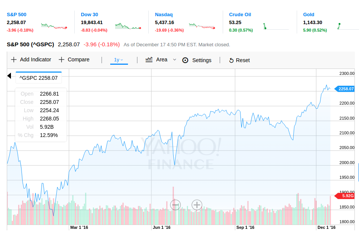This screenshot has height=239, width=359.
Task: Click the Reset circular arrow icon
Action: click(x=231, y=60)
